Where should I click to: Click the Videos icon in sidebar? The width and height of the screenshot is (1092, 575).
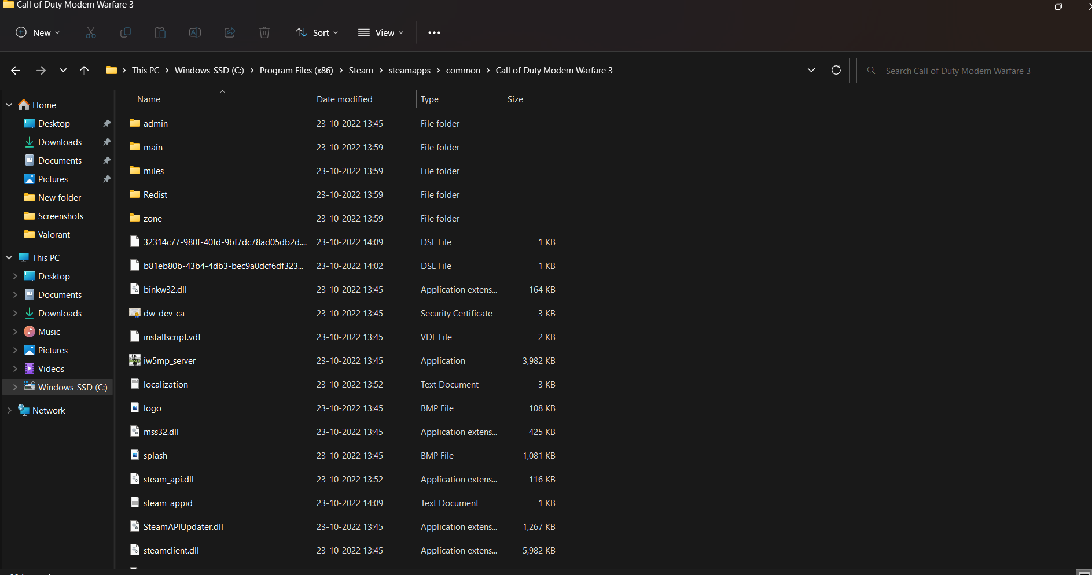click(x=30, y=368)
